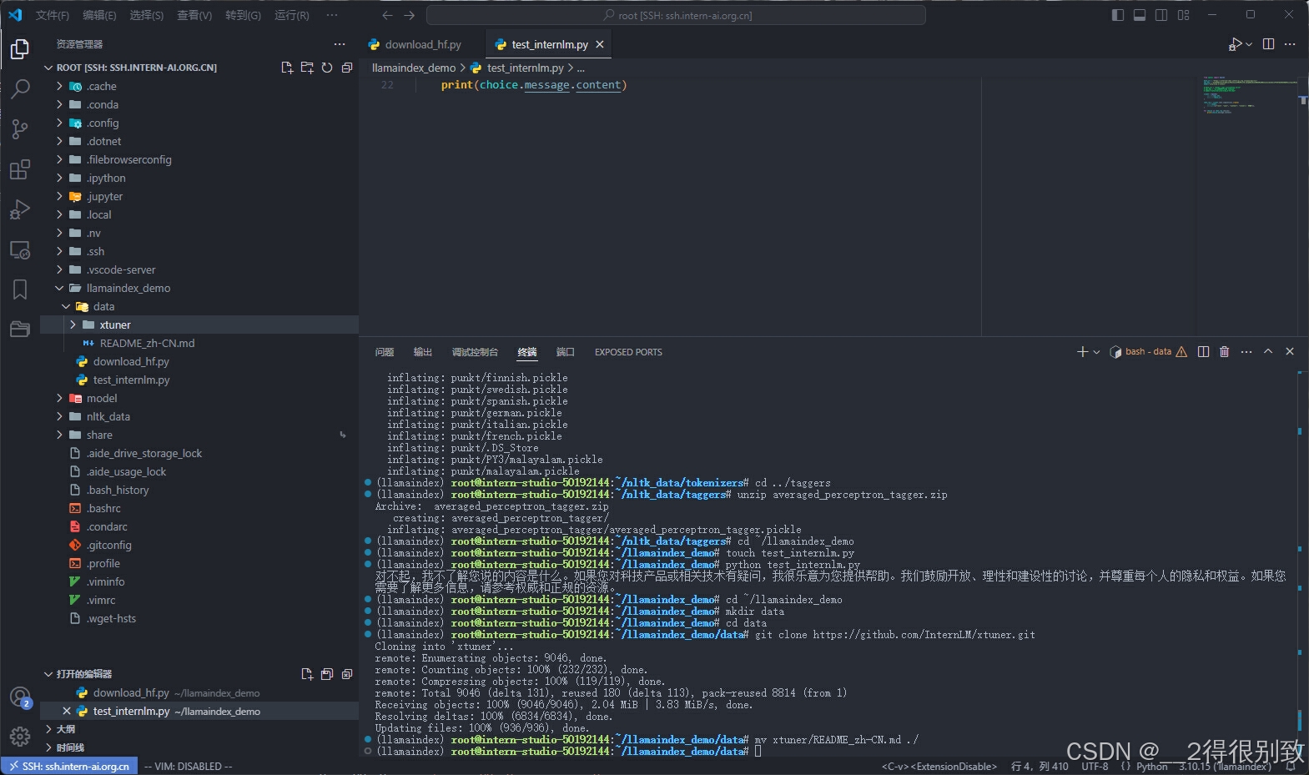
Task: Open the run options dropdown arrow
Action: click(1249, 44)
